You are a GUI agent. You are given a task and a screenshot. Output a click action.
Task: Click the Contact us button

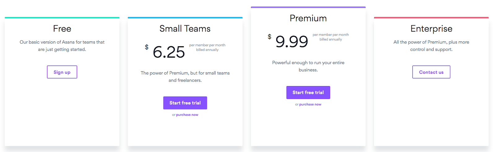[x=431, y=72]
